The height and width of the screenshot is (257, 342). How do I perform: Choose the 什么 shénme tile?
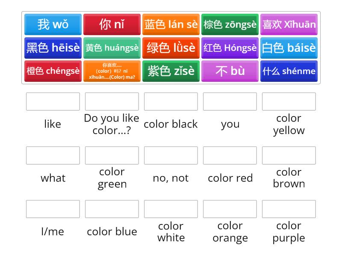(289, 71)
